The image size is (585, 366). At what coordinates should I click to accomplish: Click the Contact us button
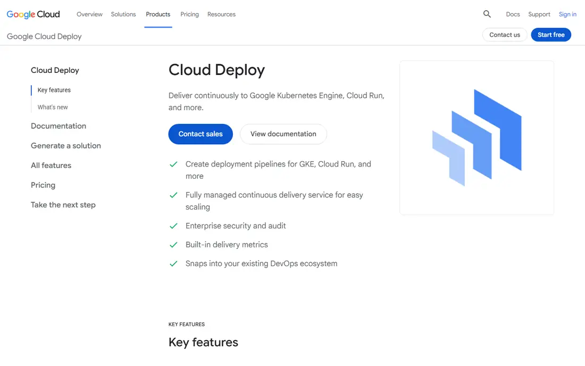(505, 35)
